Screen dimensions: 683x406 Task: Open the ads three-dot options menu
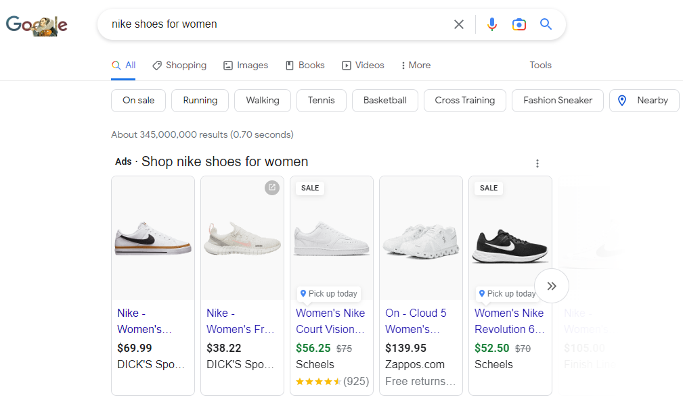pyautogui.click(x=537, y=163)
